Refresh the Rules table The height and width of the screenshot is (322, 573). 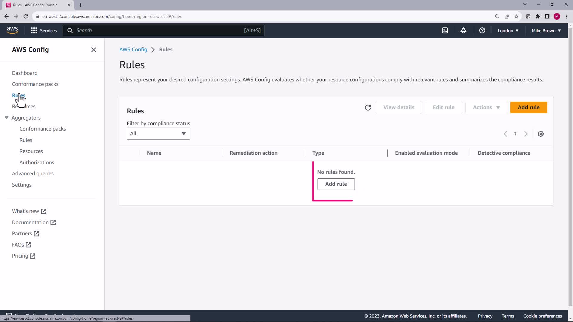point(368,108)
